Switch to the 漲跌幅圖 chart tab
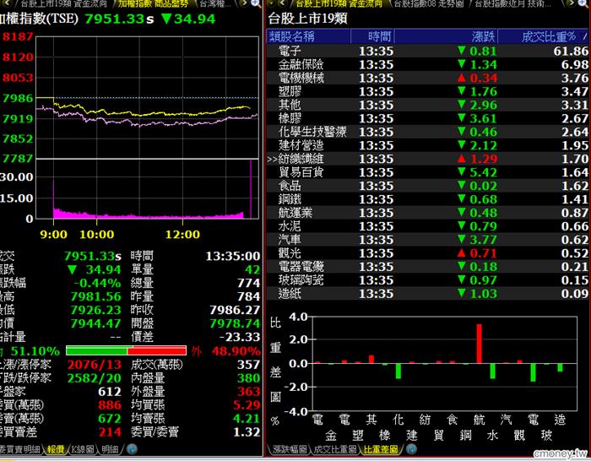The height and width of the screenshot is (461, 591). tap(290, 449)
